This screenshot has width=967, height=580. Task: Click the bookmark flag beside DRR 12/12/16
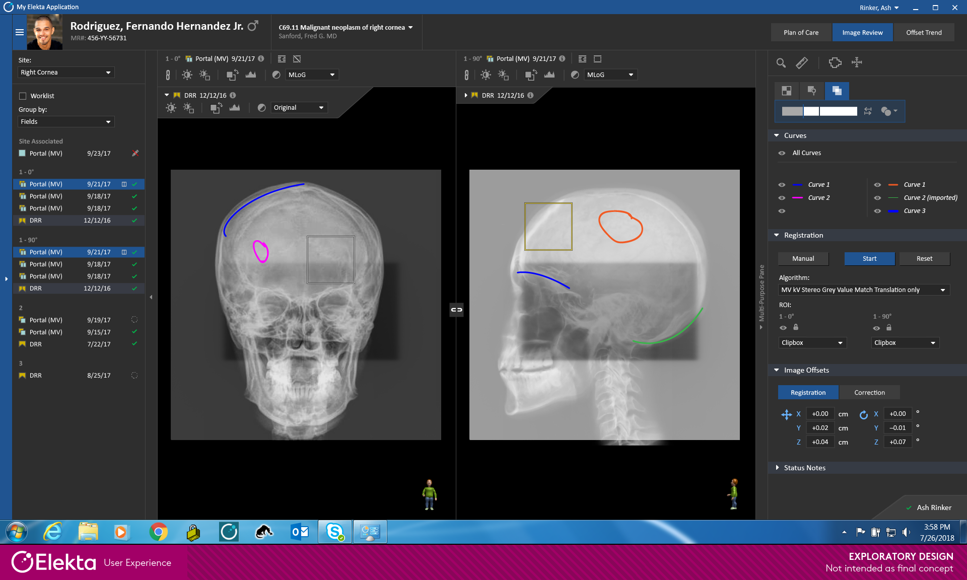pos(177,95)
